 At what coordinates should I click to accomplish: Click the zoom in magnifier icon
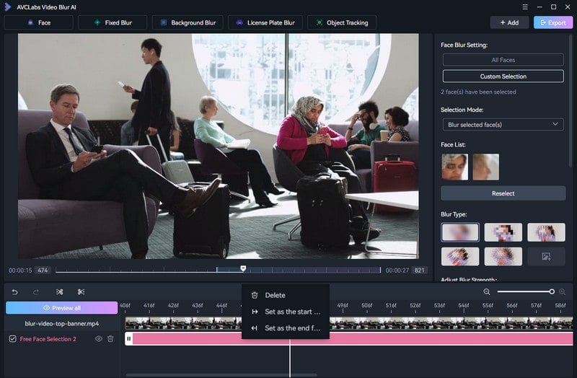click(x=563, y=292)
